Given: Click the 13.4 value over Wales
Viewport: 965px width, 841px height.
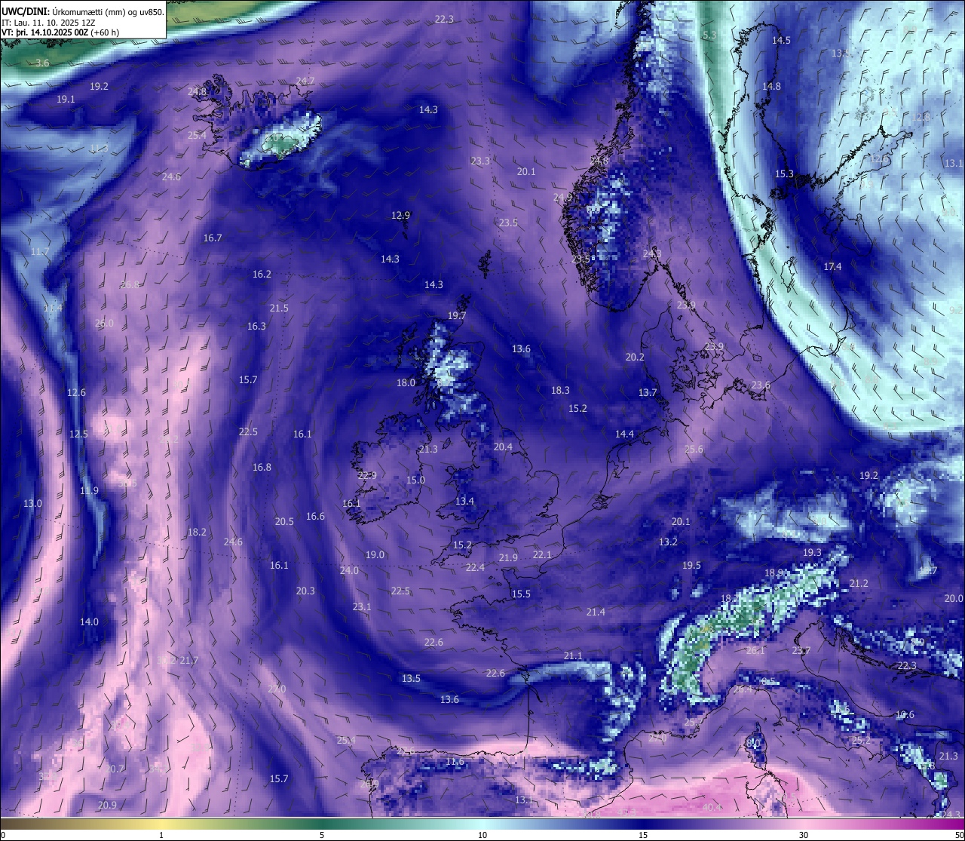Looking at the screenshot, I should pyautogui.click(x=464, y=502).
